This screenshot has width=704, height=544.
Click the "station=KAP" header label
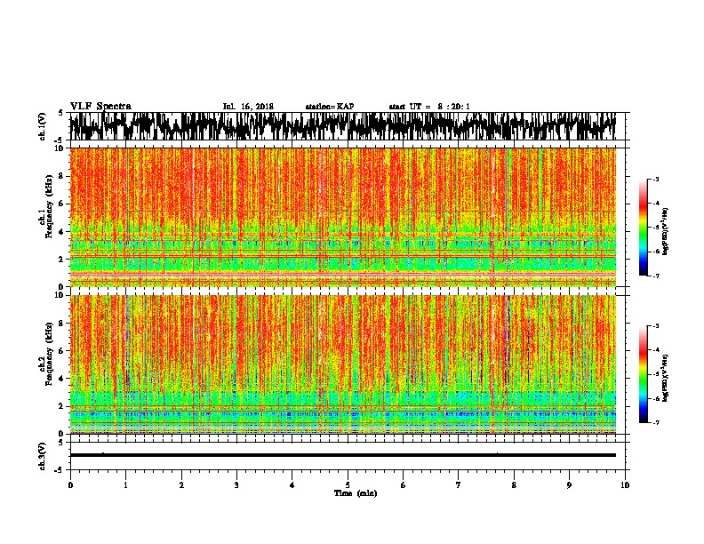point(330,107)
